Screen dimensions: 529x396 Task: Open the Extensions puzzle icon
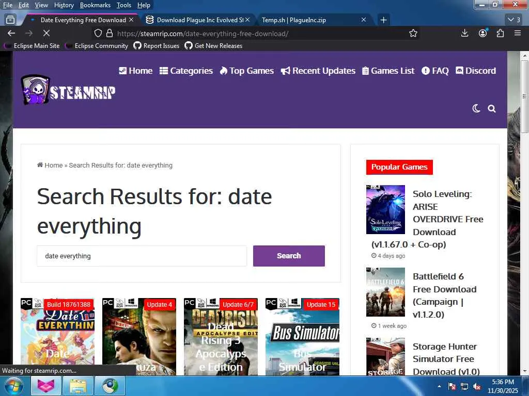[x=500, y=33]
